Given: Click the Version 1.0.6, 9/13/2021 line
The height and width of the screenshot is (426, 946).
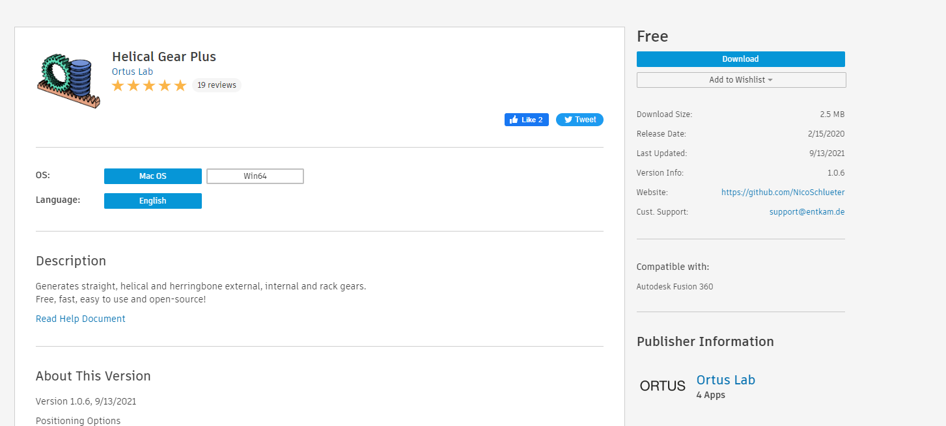Looking at the screenshot, I should tap(86, 401).
